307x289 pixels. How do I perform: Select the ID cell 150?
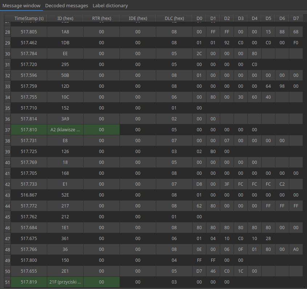(x=65, y=260)
